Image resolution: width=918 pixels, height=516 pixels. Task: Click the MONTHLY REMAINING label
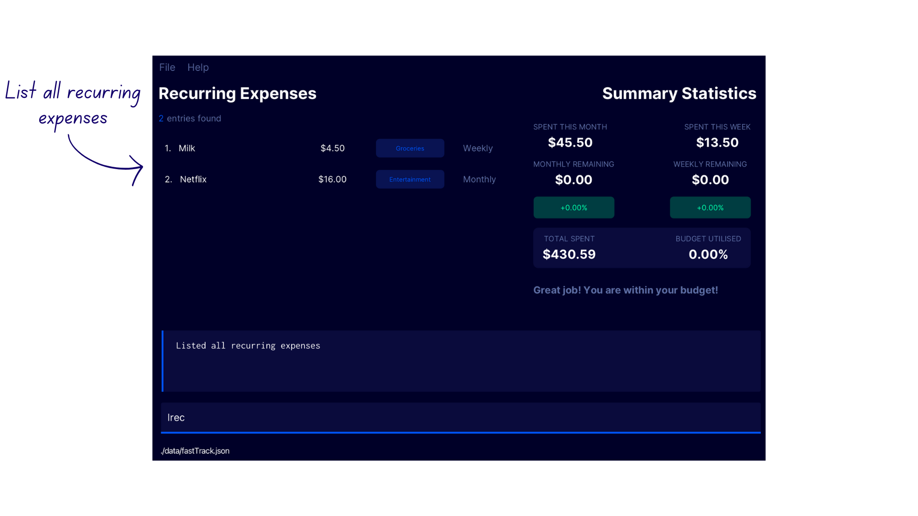574,164
